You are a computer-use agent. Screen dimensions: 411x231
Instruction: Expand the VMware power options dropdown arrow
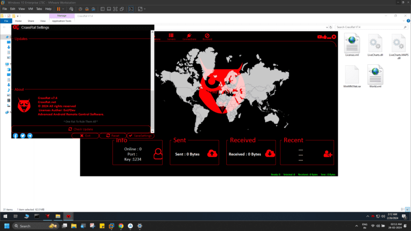point(63,9)
